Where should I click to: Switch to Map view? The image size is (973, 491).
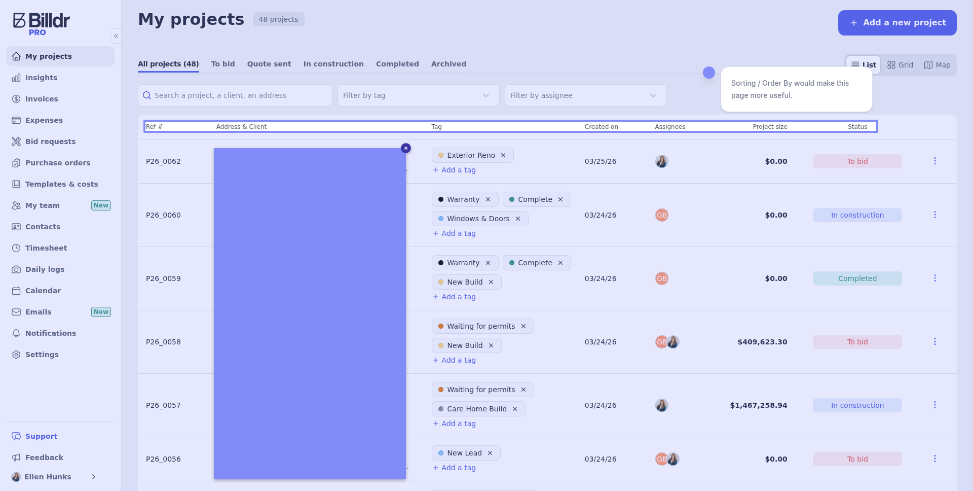point(937,65)
